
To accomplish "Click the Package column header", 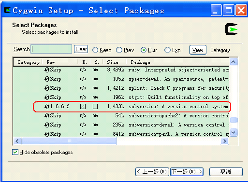I will (177, 62).
